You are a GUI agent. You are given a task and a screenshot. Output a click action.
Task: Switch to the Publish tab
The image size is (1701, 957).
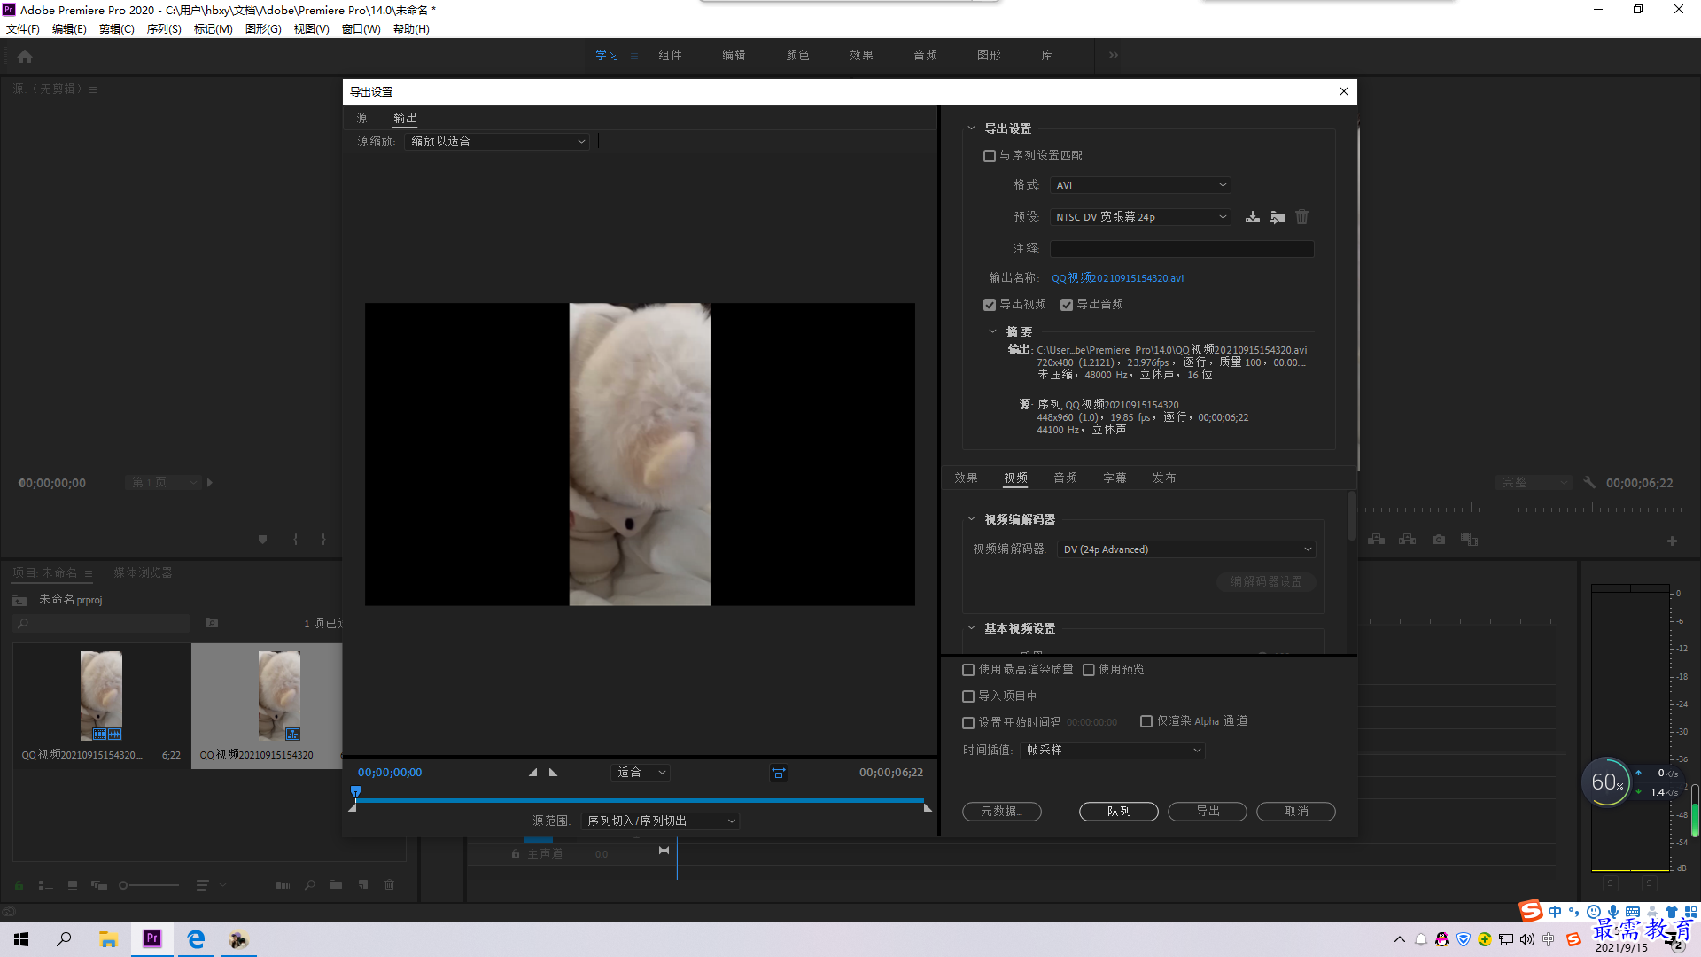click(x=1164, y=478)
